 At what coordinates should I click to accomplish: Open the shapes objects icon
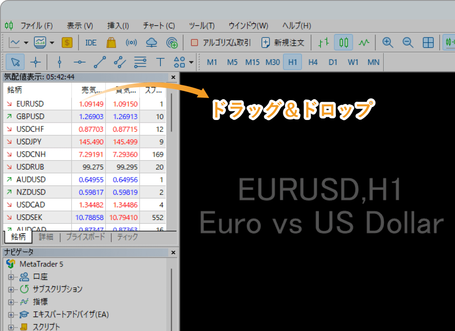[180, 62]
